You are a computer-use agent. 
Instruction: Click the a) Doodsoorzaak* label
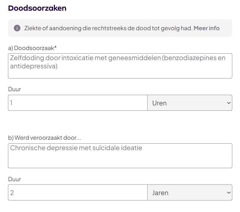(32, 48)
